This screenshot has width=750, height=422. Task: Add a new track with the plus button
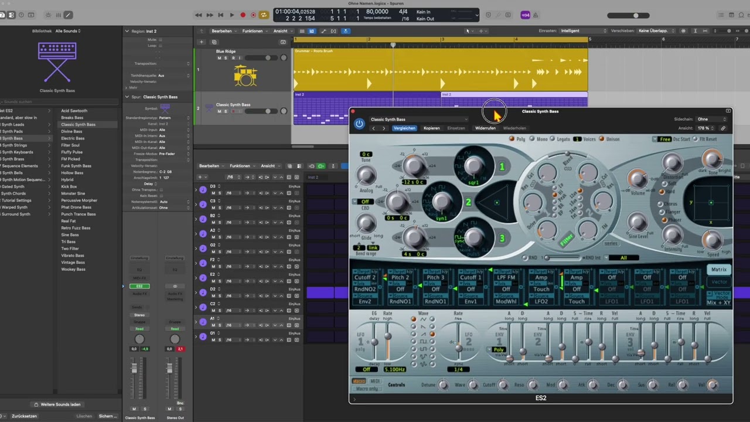point(202,42)
